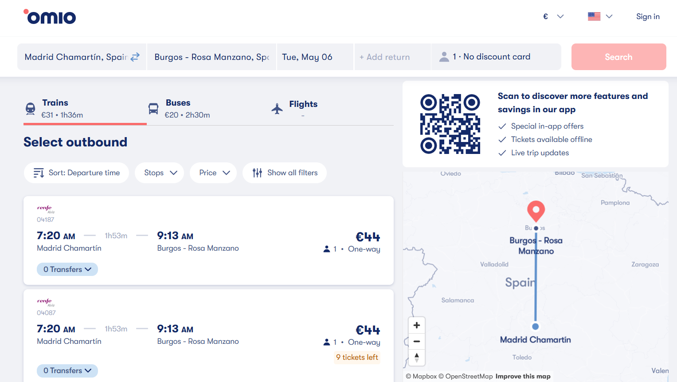Open the US flag language selector
This screenshot has height=382, width=677.
(600, 16)
